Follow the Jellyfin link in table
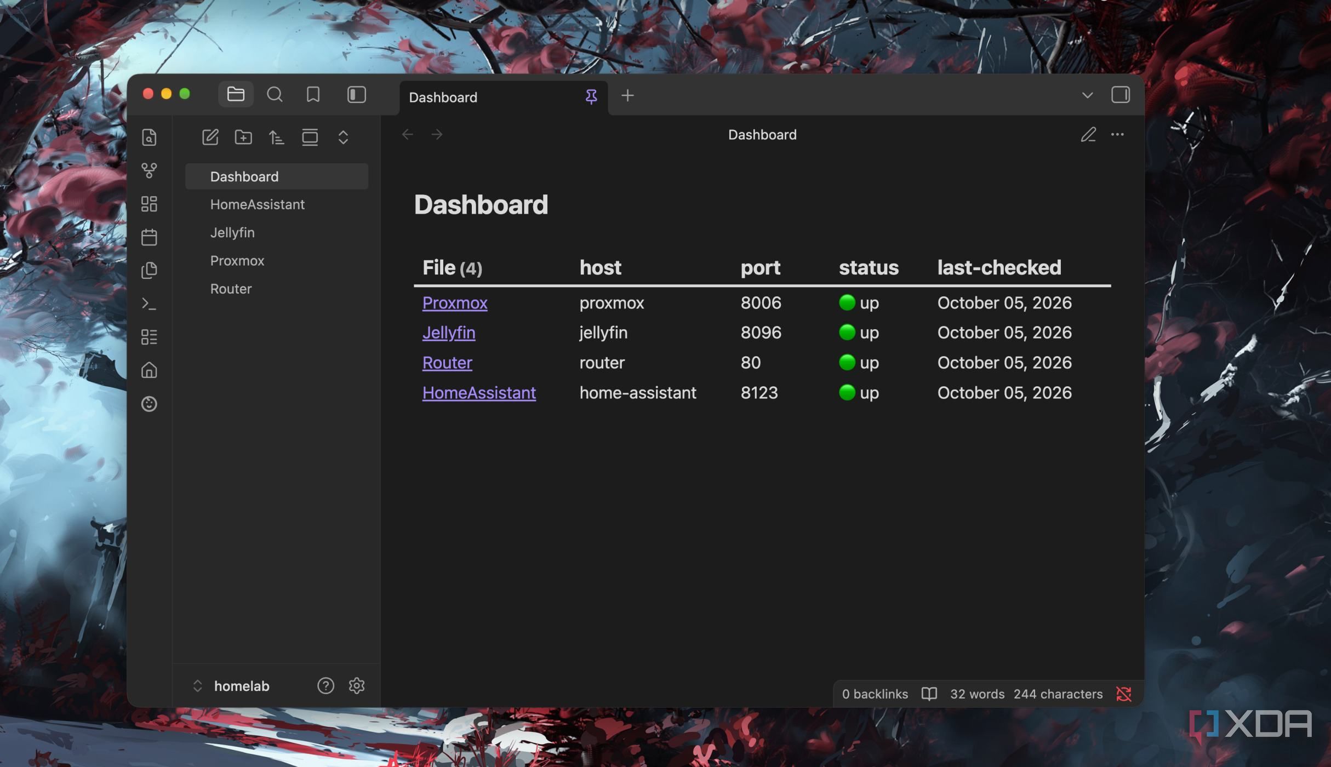This screenshot has width=1331, height=767. pos(449,333)
